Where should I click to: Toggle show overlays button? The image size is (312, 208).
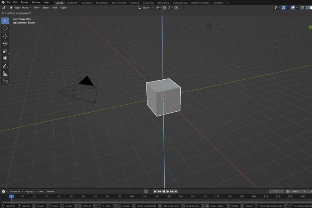(x=293, y=8)
